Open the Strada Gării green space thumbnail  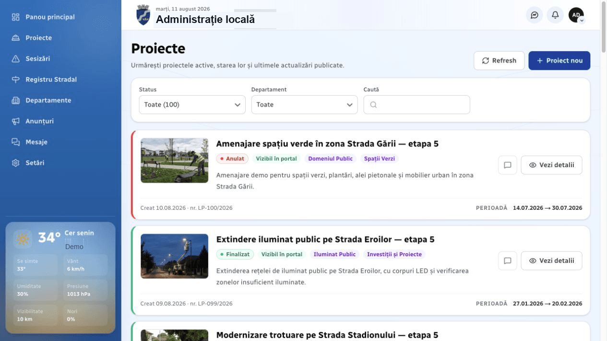click(x=174, y=160)
